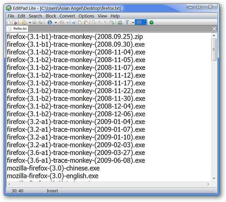Expand the redo history dropdown arrow
Image resolution: width=226 pixels, height=202 pixels.
click(x=68, y=23)
